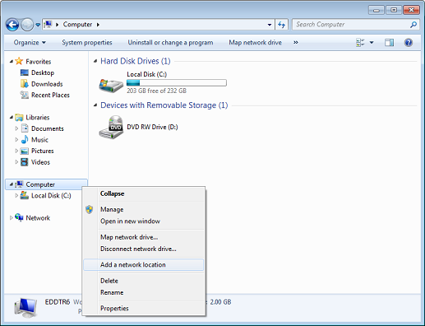
Task: Choose Open in new window
Action: coord(144,221)
